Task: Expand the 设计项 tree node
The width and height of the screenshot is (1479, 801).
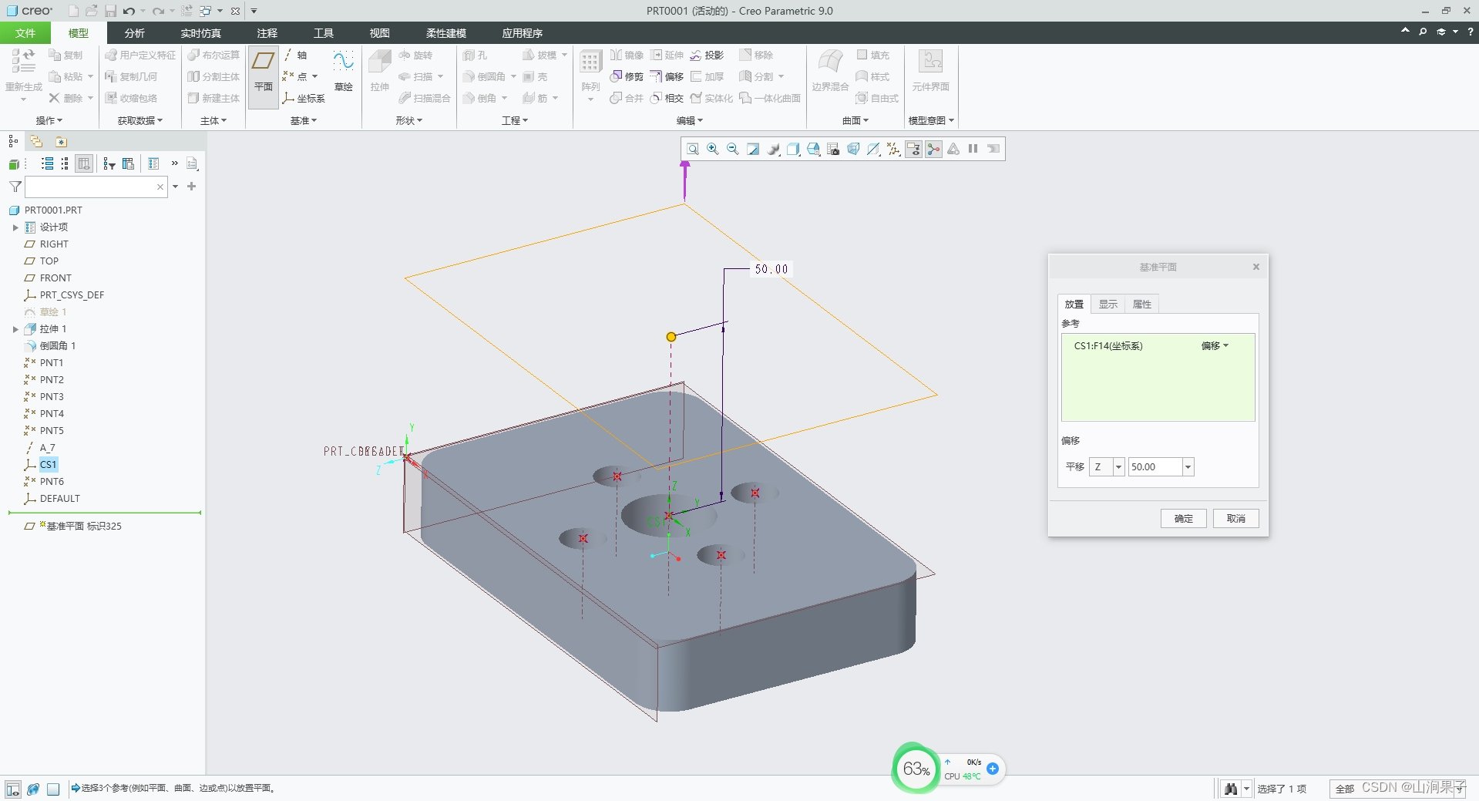Action: pyautogui.click(x=15, y=227)
